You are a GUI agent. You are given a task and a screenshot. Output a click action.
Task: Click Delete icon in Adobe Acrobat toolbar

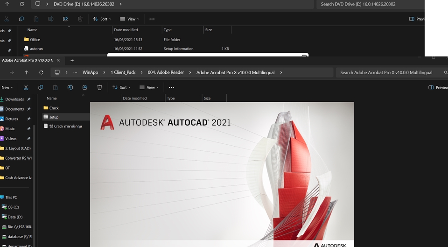click(x=99, y=87)
